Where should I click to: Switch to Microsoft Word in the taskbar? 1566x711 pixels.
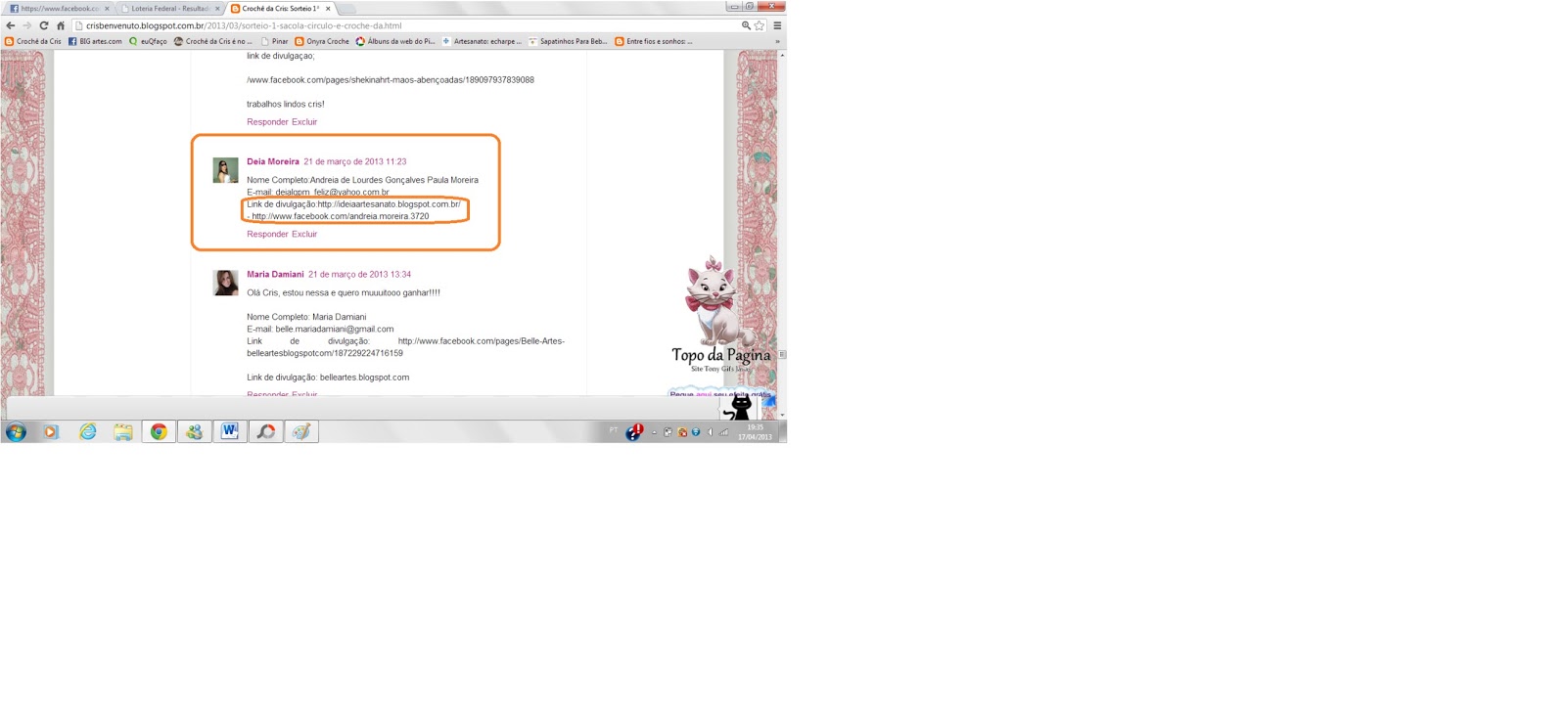(x=230, y=431)
